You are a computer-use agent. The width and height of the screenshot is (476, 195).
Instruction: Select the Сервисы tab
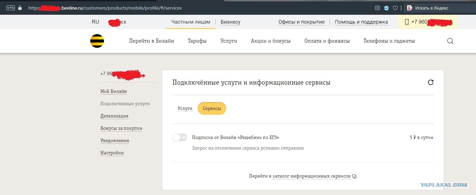pos(212,109)
